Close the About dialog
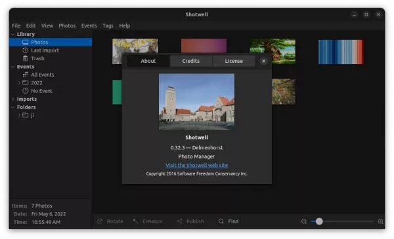This screenshot has height=239, width=394. point(263,61)
